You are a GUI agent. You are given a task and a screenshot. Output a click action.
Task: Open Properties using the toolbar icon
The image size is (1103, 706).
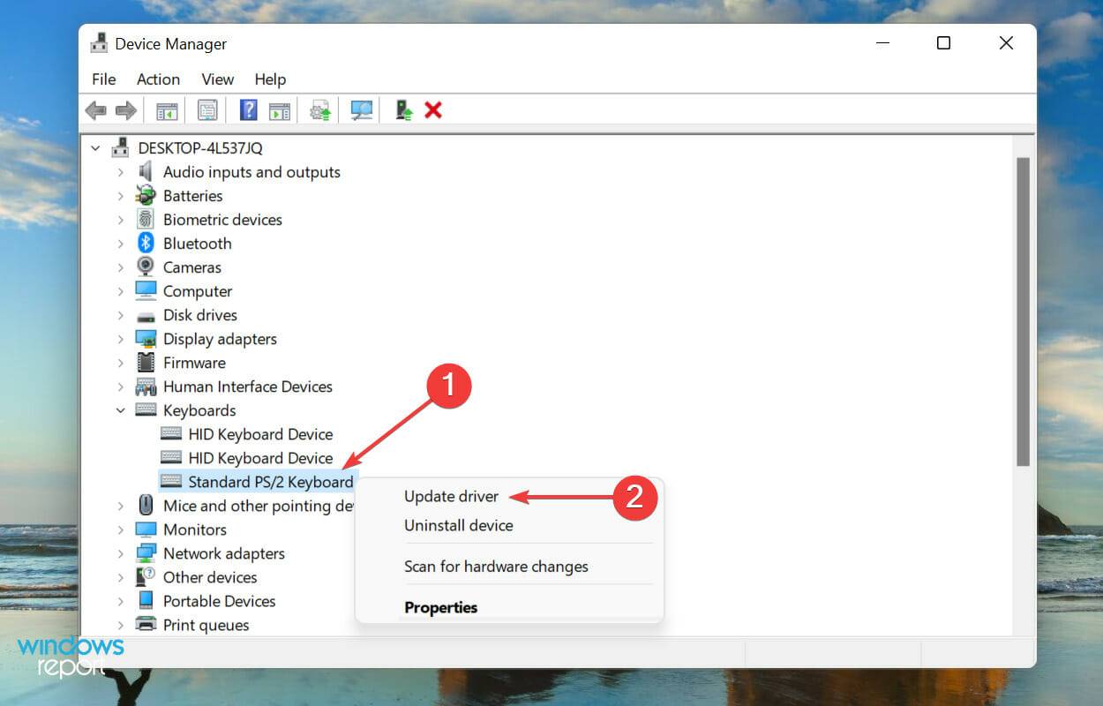tap(207, 109)
